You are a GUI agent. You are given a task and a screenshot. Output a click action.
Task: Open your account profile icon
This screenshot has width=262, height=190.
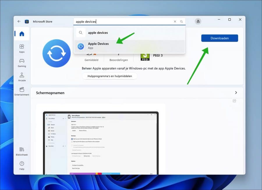coord(198,21)
